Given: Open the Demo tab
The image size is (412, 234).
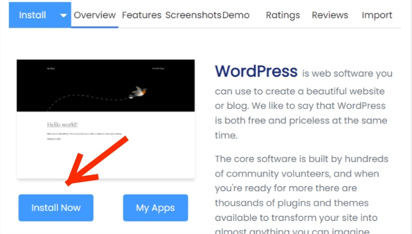Looking at the screenshot, I should (x=236, y=15).
